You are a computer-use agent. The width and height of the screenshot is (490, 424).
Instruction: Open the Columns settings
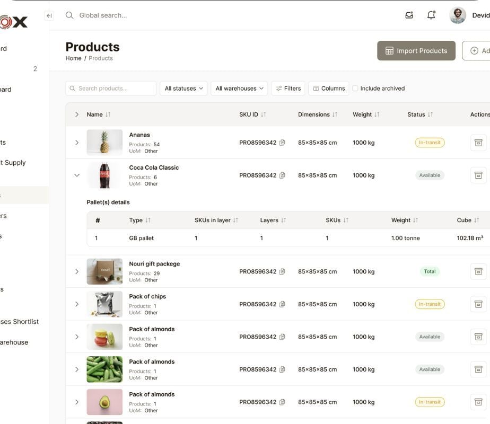[x=328, y=89]
